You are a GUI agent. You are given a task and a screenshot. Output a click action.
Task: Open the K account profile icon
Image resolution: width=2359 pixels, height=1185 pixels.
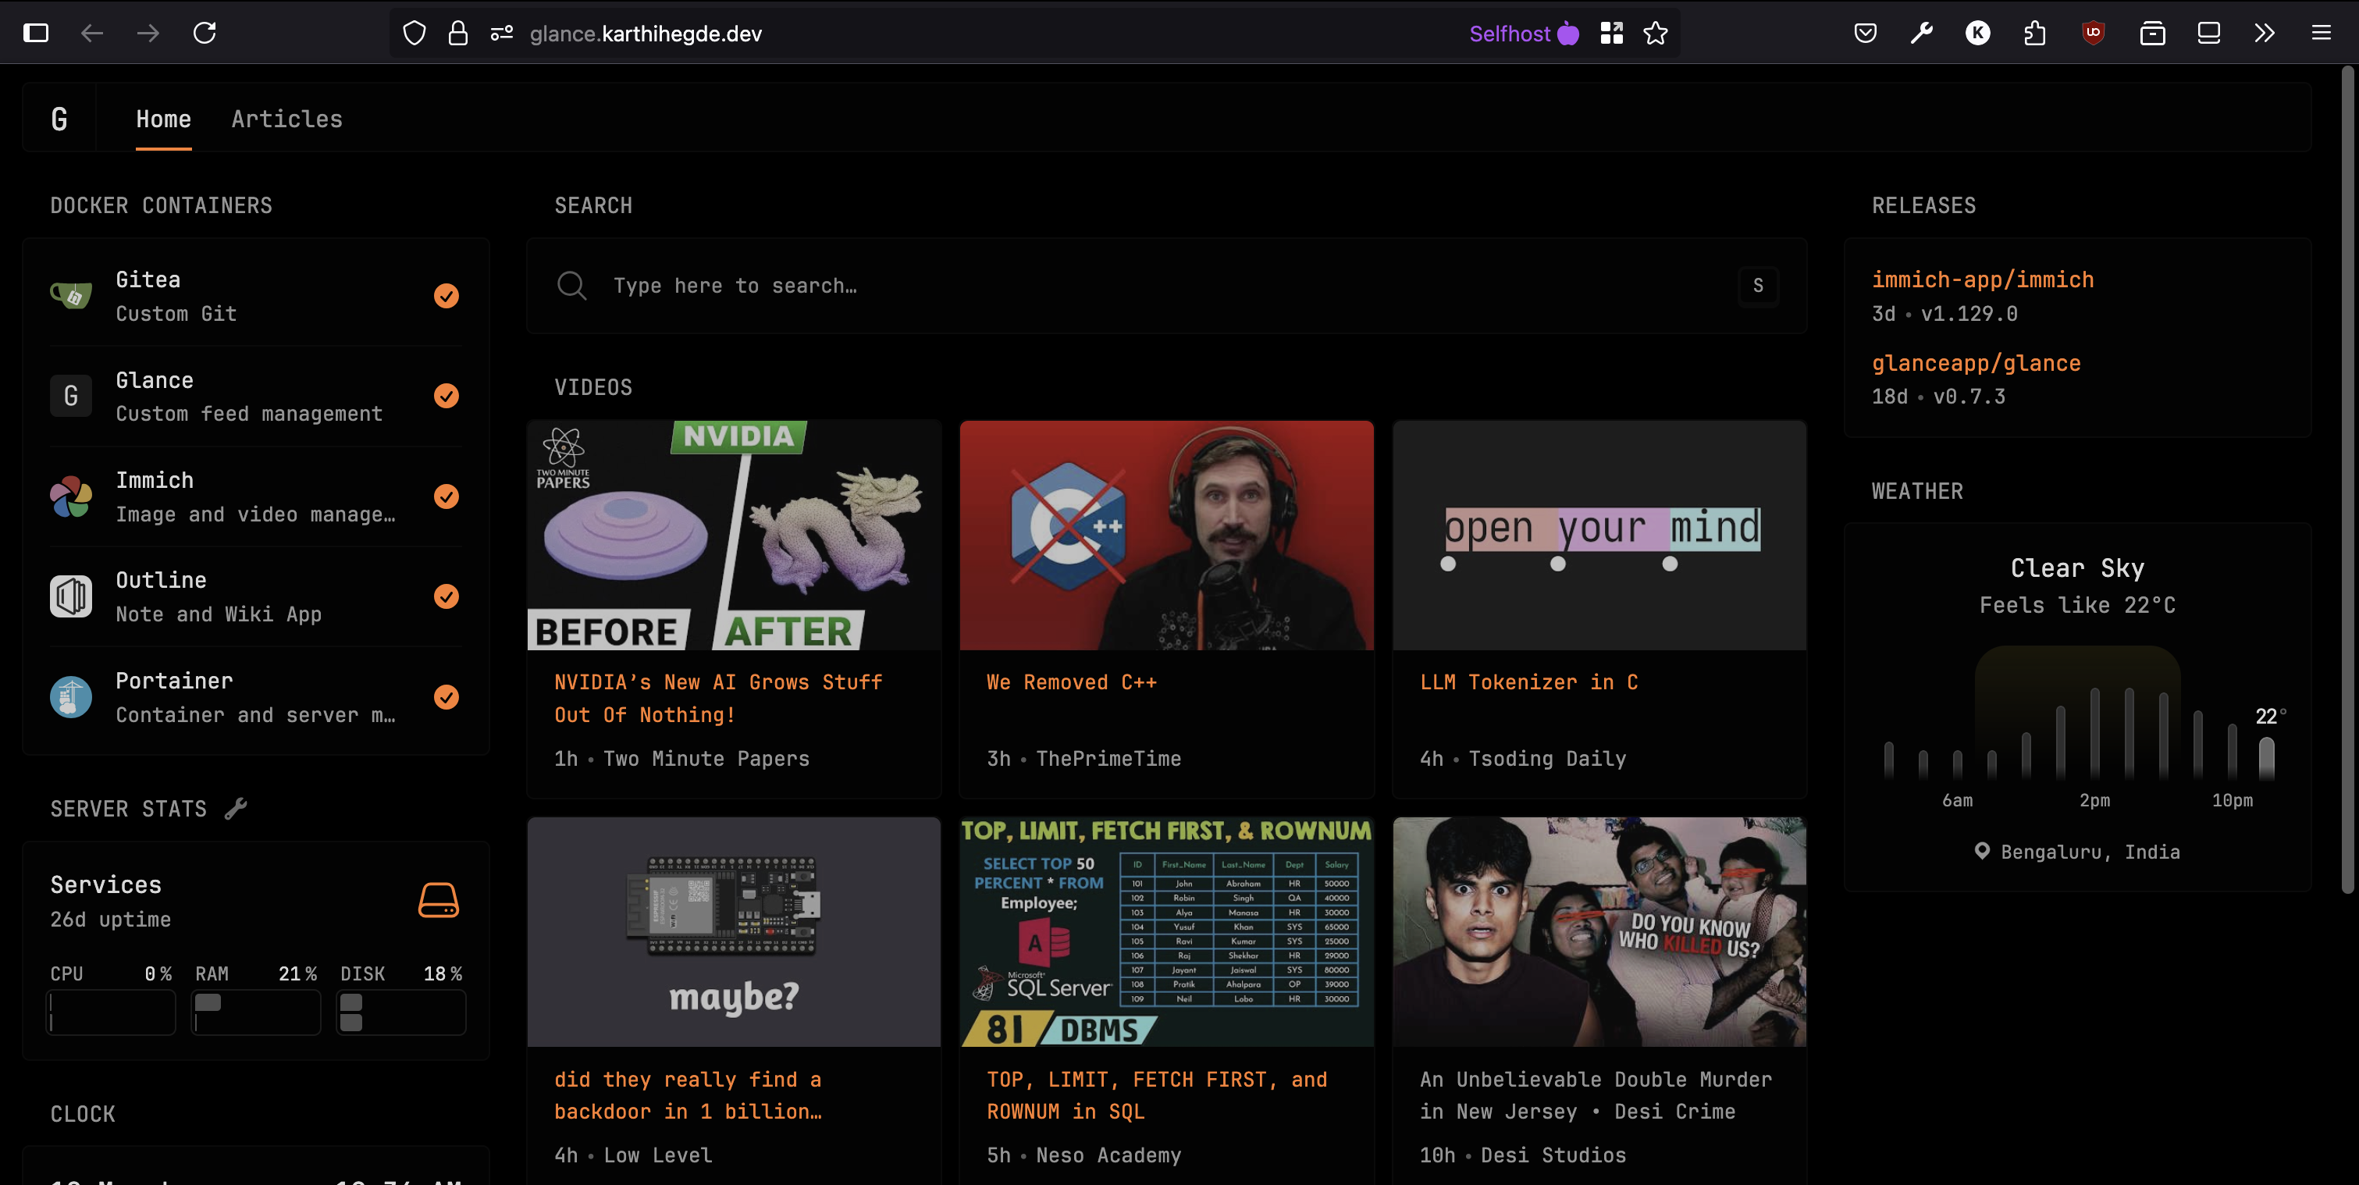1978,34
